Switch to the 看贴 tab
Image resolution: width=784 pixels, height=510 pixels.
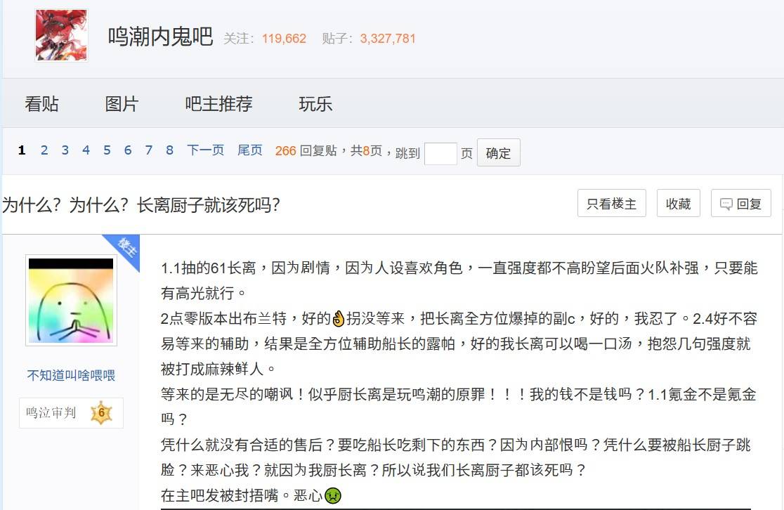pyautogui.click(x=41, y=104)
